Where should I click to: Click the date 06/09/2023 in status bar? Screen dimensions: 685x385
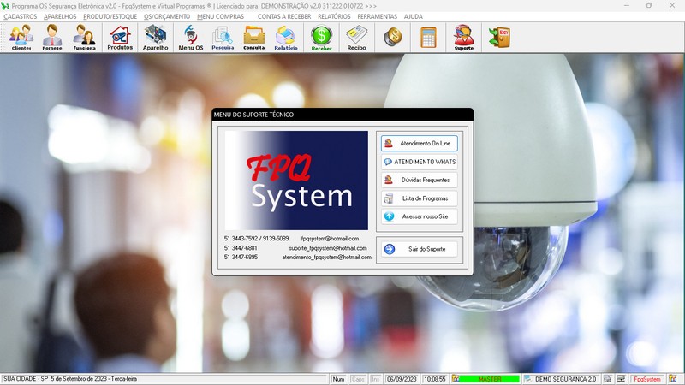click(402, 379)
